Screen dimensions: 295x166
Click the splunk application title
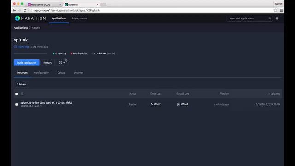[21, 40]
